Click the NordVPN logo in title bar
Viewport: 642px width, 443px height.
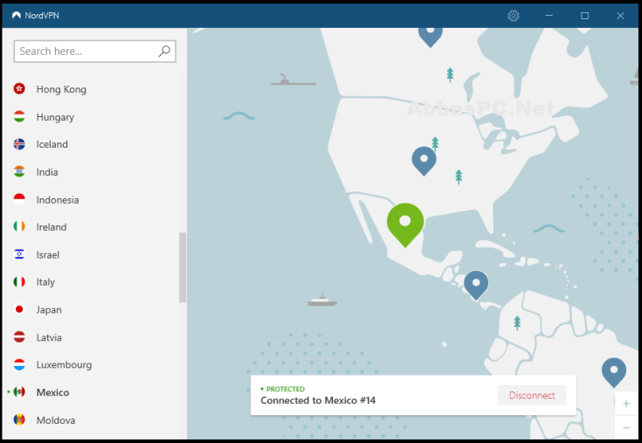17,16
